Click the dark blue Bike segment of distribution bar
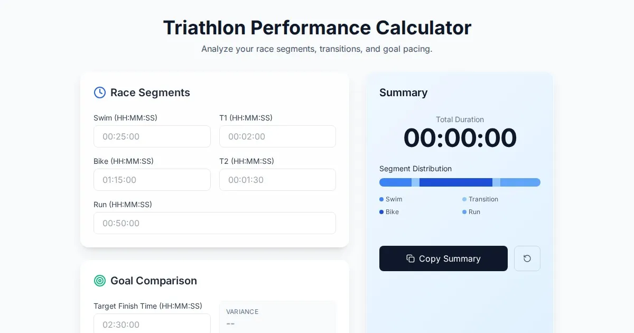 click(455, 182)
